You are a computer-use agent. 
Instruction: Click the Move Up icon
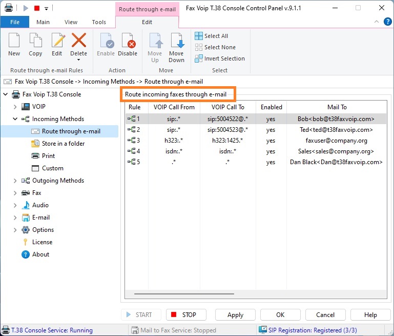(156, 40)
